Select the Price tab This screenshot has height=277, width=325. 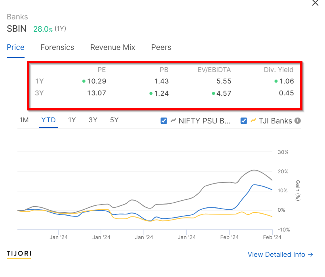pos(15,47)
